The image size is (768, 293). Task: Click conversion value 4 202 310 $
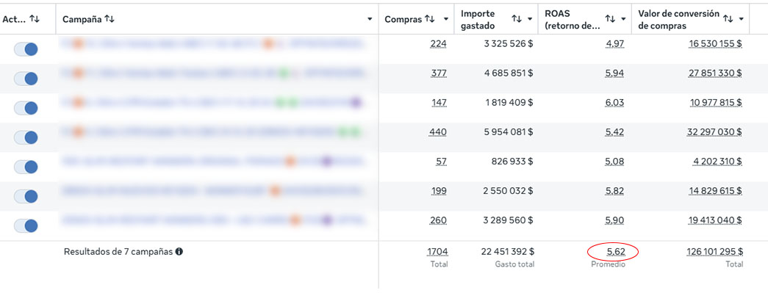click(x=718, y=162)
